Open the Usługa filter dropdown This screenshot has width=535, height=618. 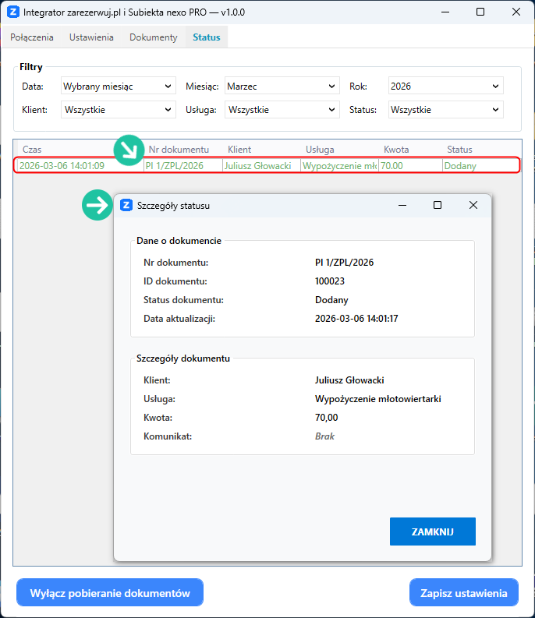point(282,110)
